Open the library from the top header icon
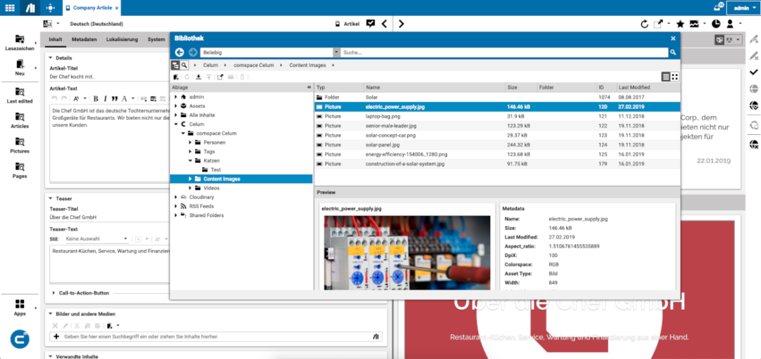Viewport: 761px width, 359px height. (29, 8)
